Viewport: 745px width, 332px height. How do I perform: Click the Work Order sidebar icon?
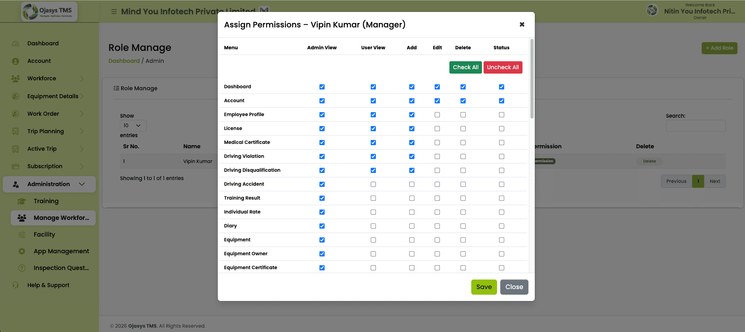(x=15, y=114)
